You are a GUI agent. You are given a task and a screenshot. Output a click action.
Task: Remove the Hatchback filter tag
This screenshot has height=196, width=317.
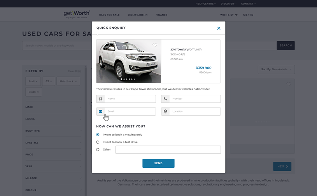tap(76, 81)
